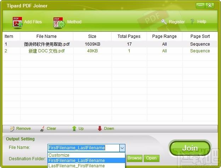221x168 pixels.
Task: Click Sequence in the 1609KB row
Action: coord(200,44)
